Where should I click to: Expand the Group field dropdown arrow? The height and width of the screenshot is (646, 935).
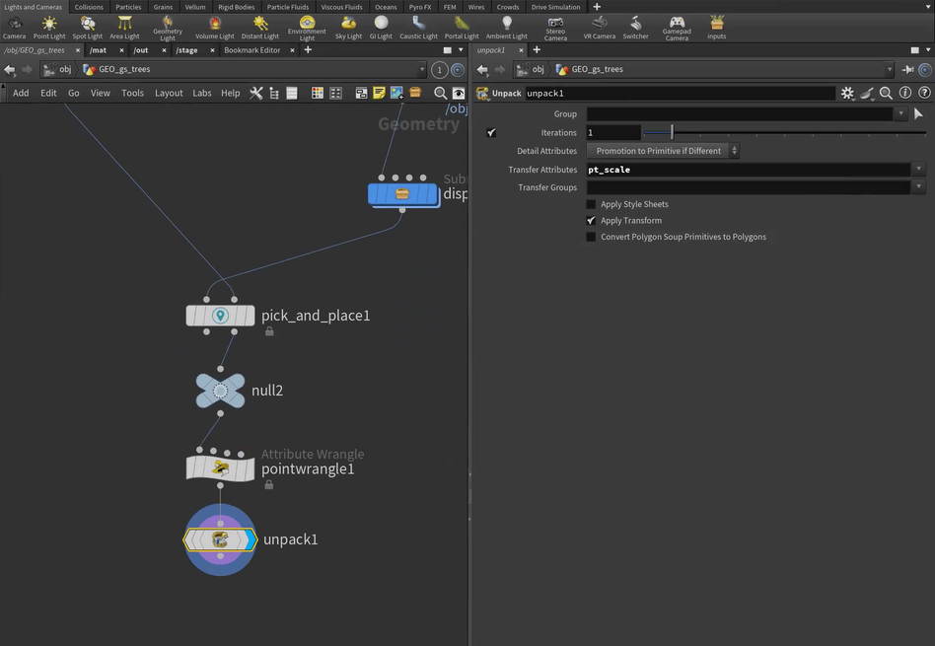pos(899,114)
